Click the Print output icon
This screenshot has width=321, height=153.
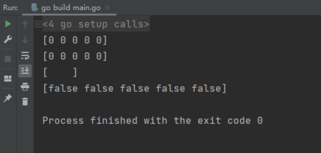25,87
